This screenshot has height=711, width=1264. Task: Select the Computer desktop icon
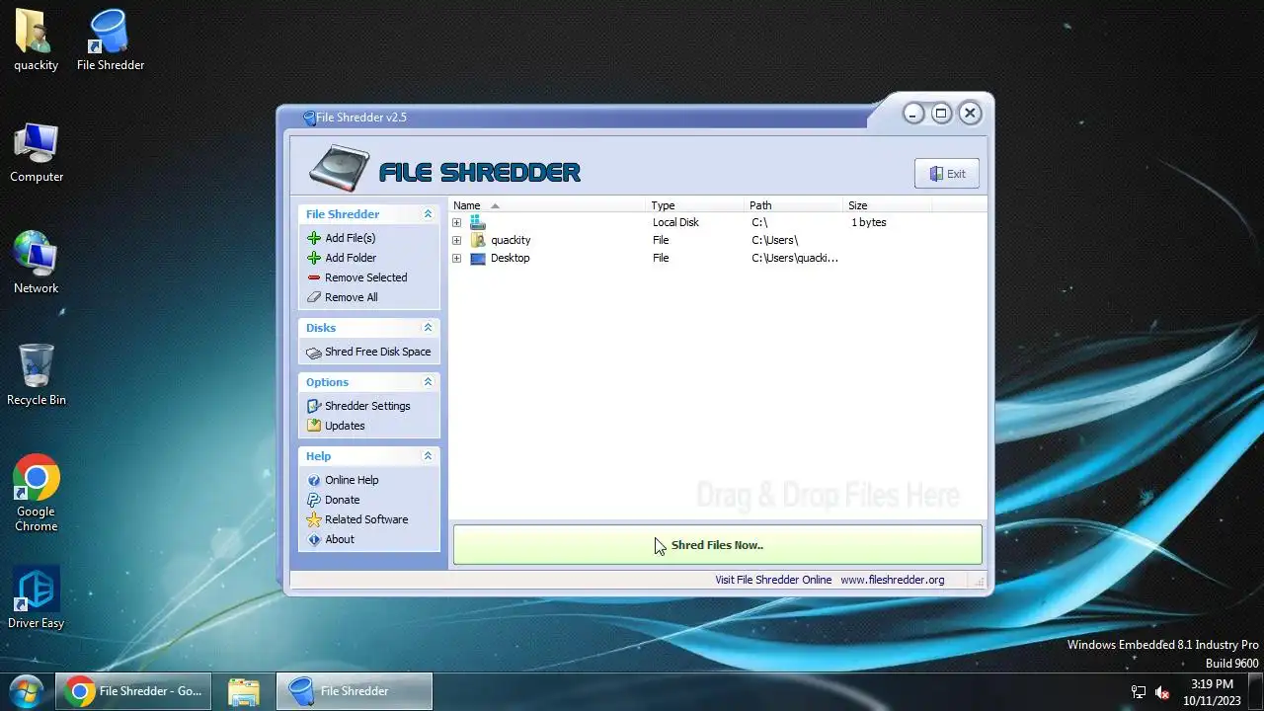37,153
